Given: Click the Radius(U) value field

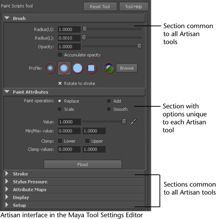Looking at the screenshot, I should [69, 29].
